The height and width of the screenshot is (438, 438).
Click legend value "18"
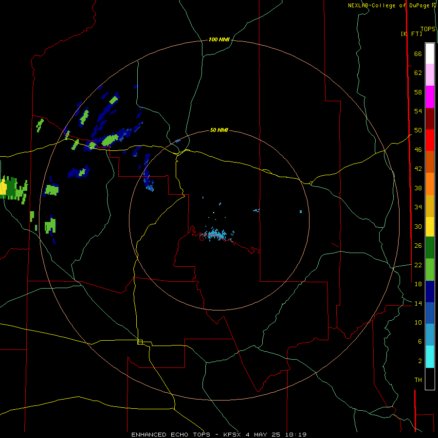(x=418, y=284)
